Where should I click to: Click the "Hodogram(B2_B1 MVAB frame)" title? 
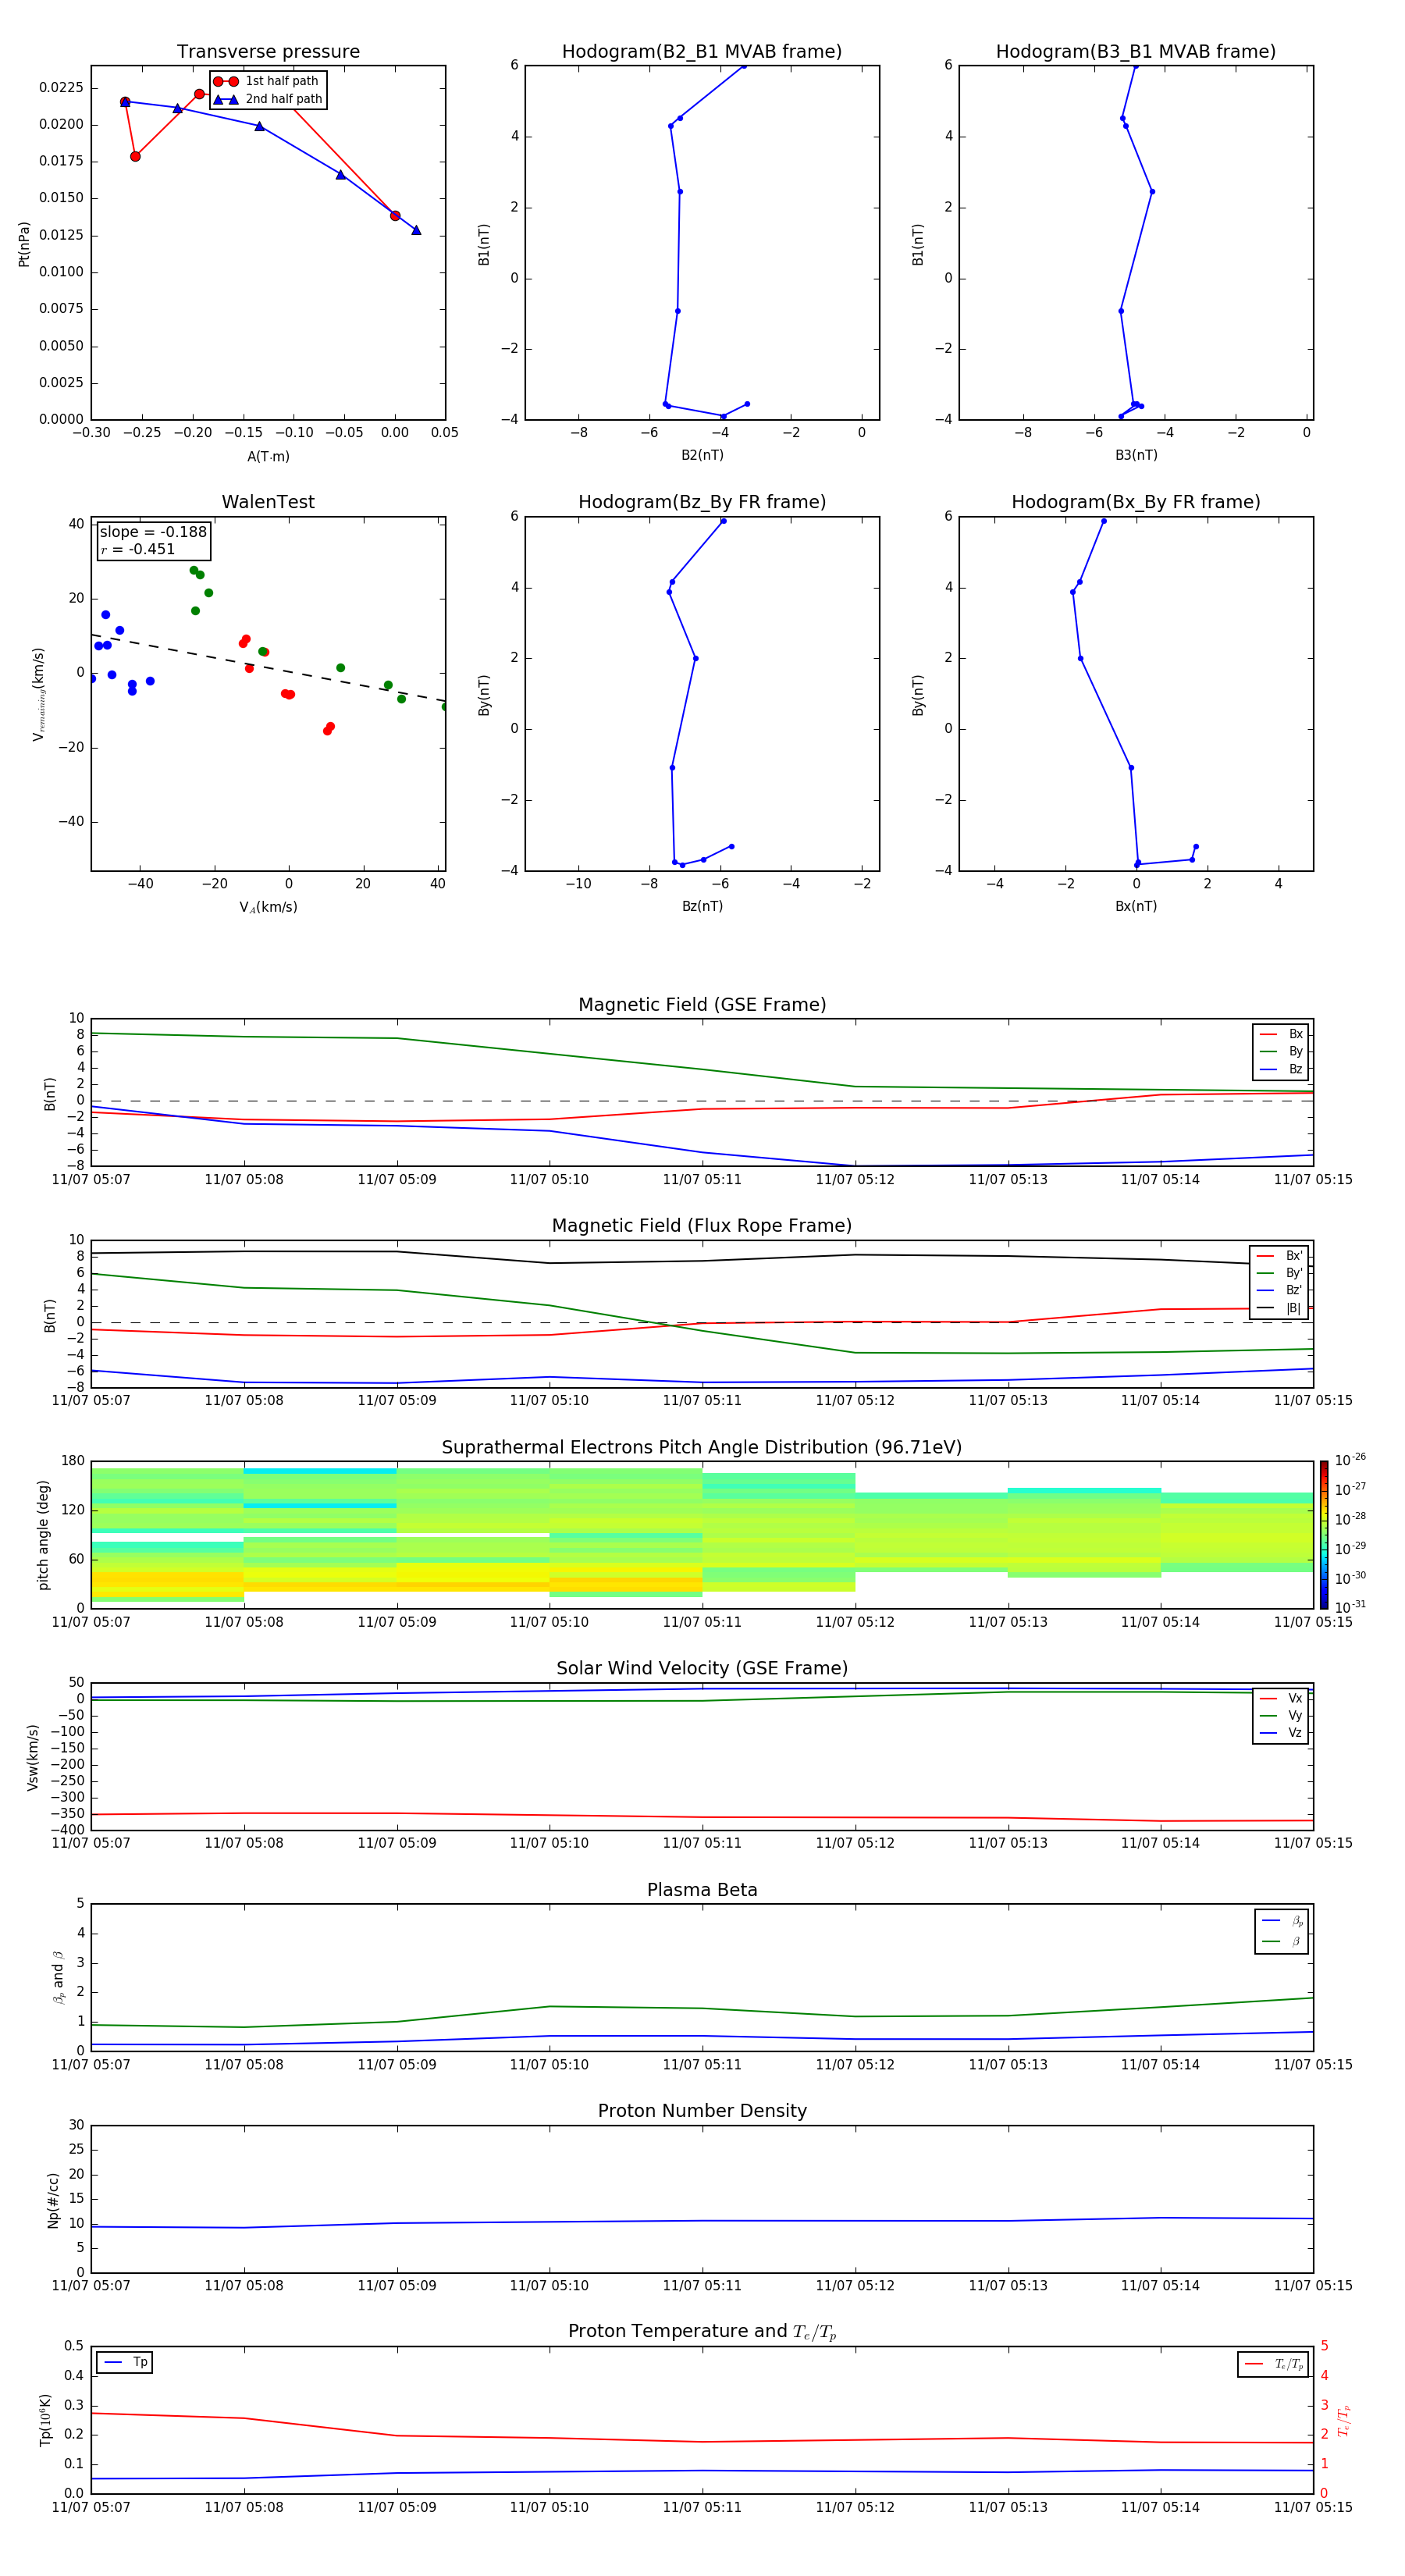[701, 52]
